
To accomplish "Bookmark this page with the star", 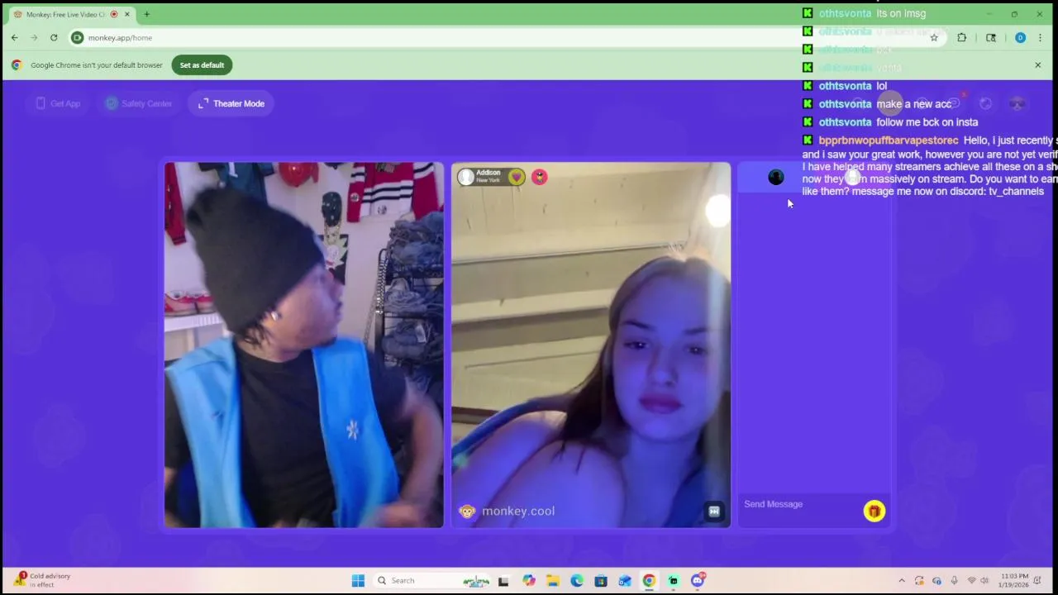I will pos(934,37).
